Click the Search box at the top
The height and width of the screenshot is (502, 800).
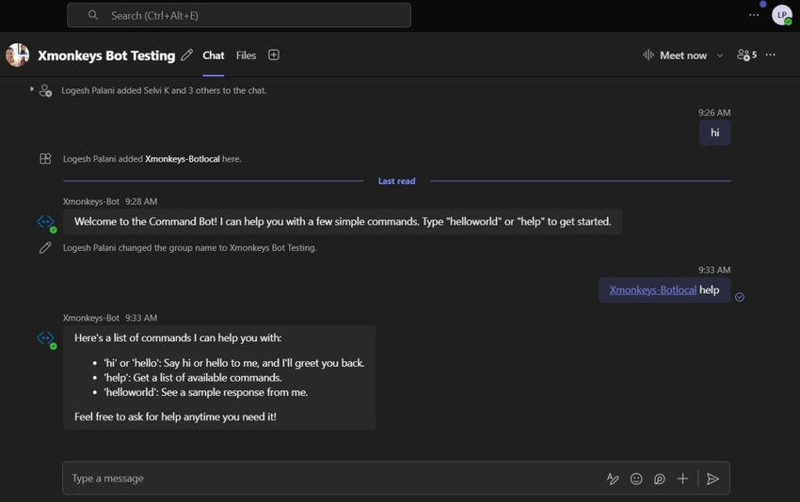coord(239,15)
